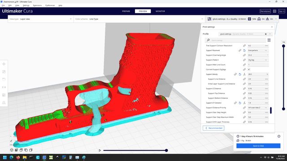Reset Support X/Y Distance with revert arrow

pos(240,103)
